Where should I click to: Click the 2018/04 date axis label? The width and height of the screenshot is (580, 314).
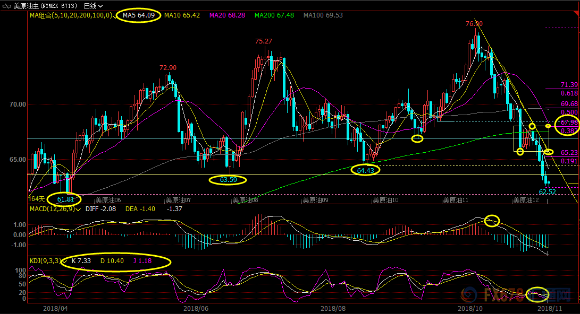55,309
